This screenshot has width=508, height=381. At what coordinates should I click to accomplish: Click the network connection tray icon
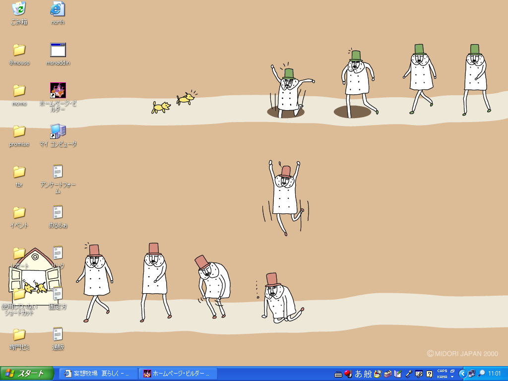point(472,374)
